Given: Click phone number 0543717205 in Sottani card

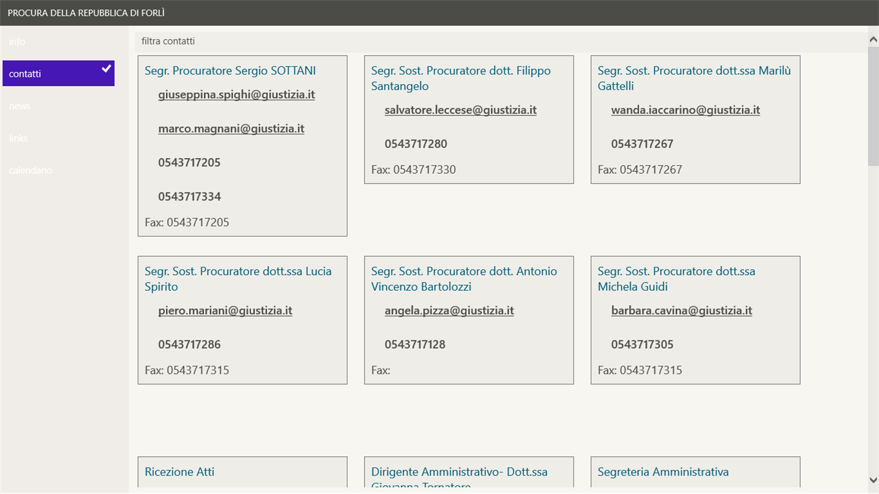Looking at the screenshot, I should pos(189,163).
